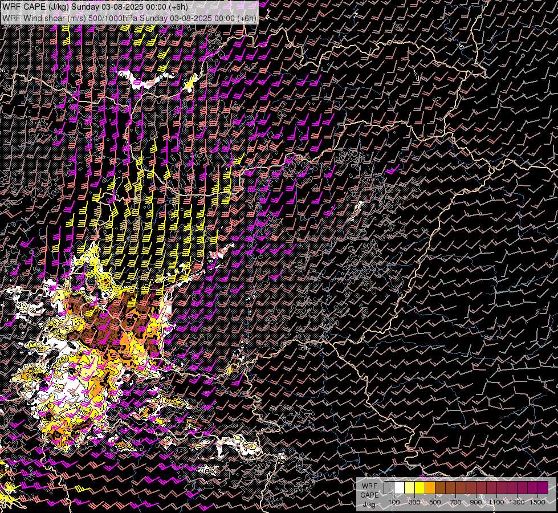Click the white CAPE legend swatch
558x513 pixels.
400,487
